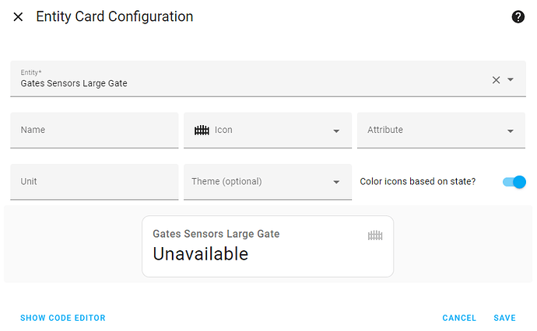The image size is (537, 331).
Task: Click Show Code Editor button
Action: (63, 318)
